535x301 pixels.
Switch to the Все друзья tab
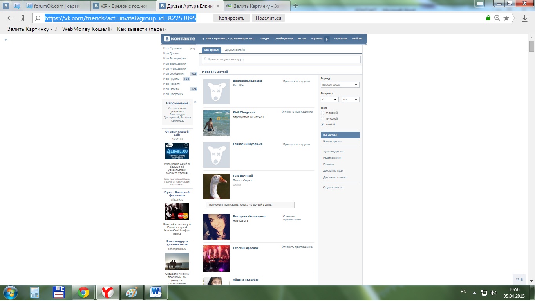pyautogui.click(x=211, y=50)
